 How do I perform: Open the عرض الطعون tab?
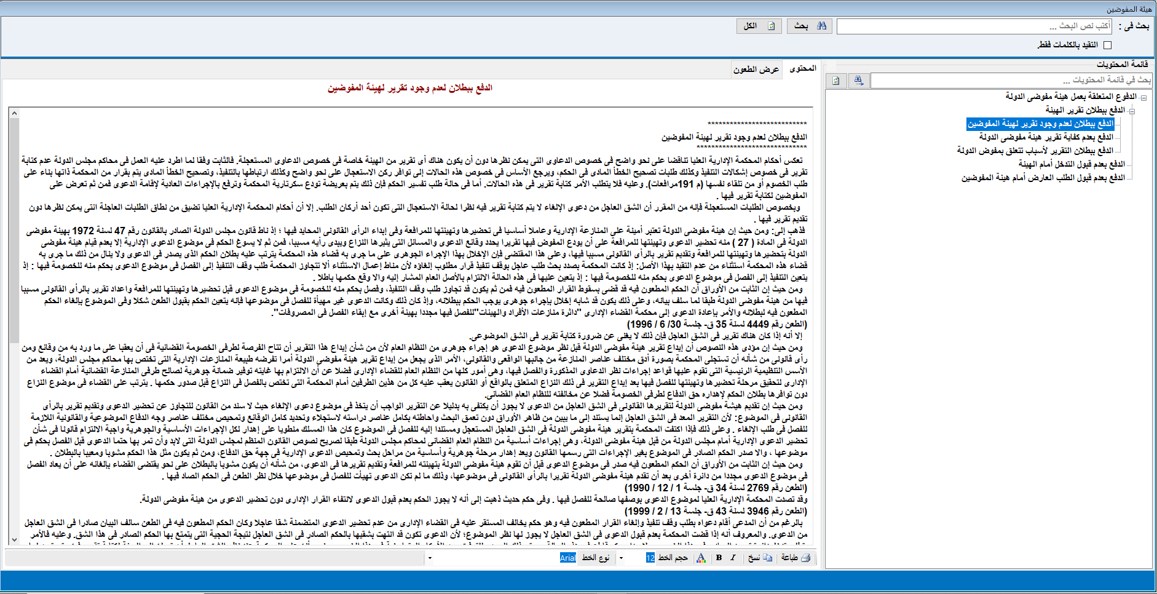(756, 69)
